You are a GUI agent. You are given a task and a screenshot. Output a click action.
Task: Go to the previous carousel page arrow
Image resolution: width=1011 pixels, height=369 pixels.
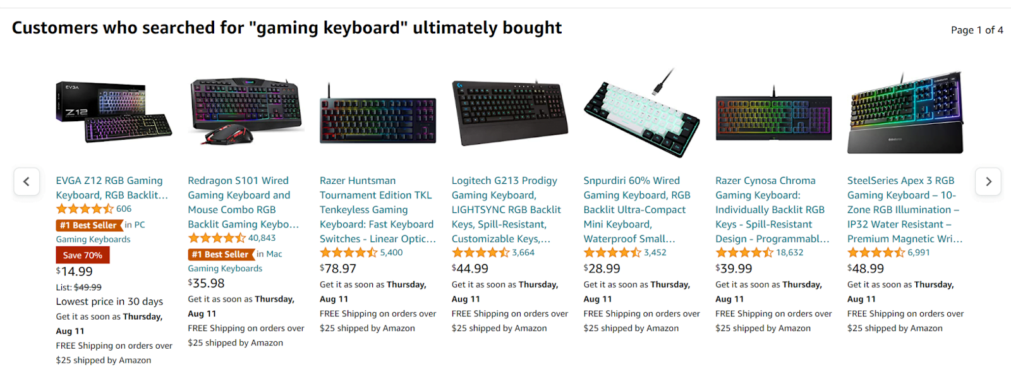tap(27, 181)
